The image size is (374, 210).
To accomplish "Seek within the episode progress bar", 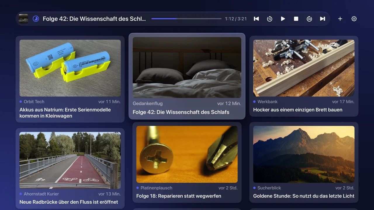I will pyautogui.click(x=186, y=19).
